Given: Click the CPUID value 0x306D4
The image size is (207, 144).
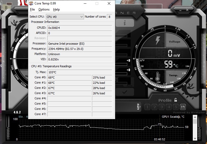Looking at the screenshot, I should point(80,28).
